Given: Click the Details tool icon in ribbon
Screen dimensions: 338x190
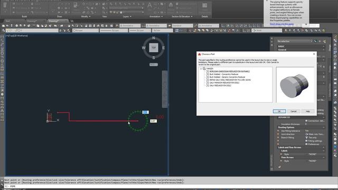Looking at the screenshot, I should (204, 6).
